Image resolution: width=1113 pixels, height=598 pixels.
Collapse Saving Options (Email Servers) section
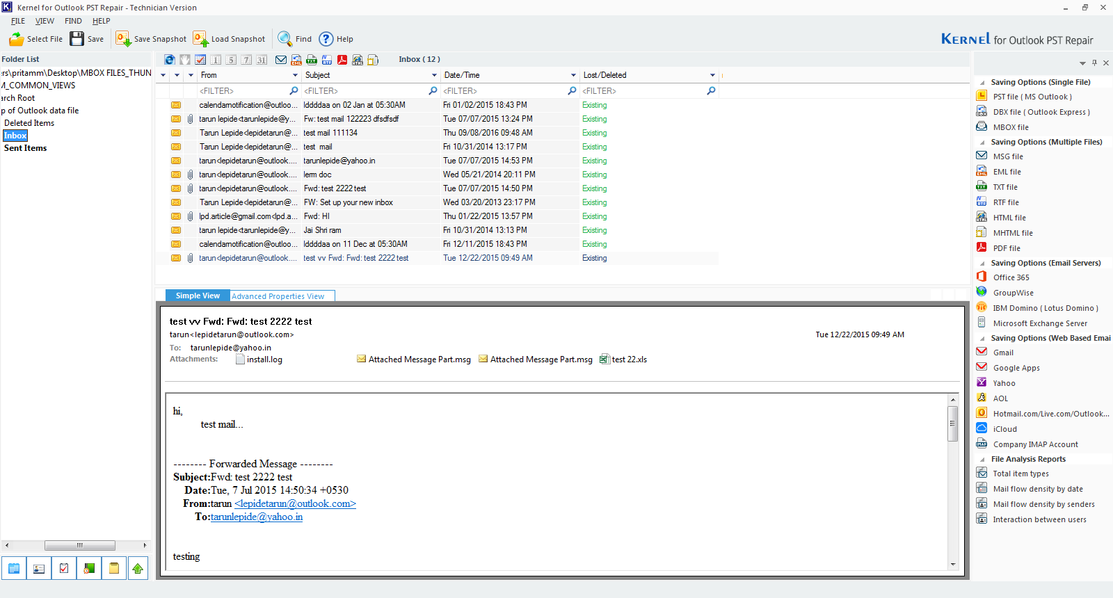tap(982, 264)
